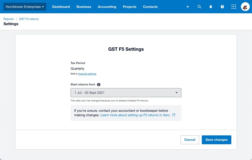Open the user profile avatar
Image resolution: width=252 pixels, height=160 pixels.
coord(245,7)
